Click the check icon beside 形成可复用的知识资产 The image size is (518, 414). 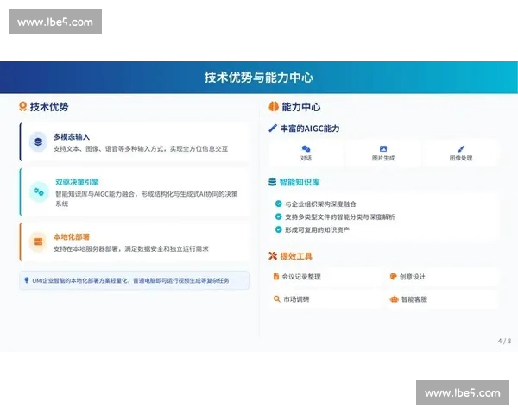(279, 229)
